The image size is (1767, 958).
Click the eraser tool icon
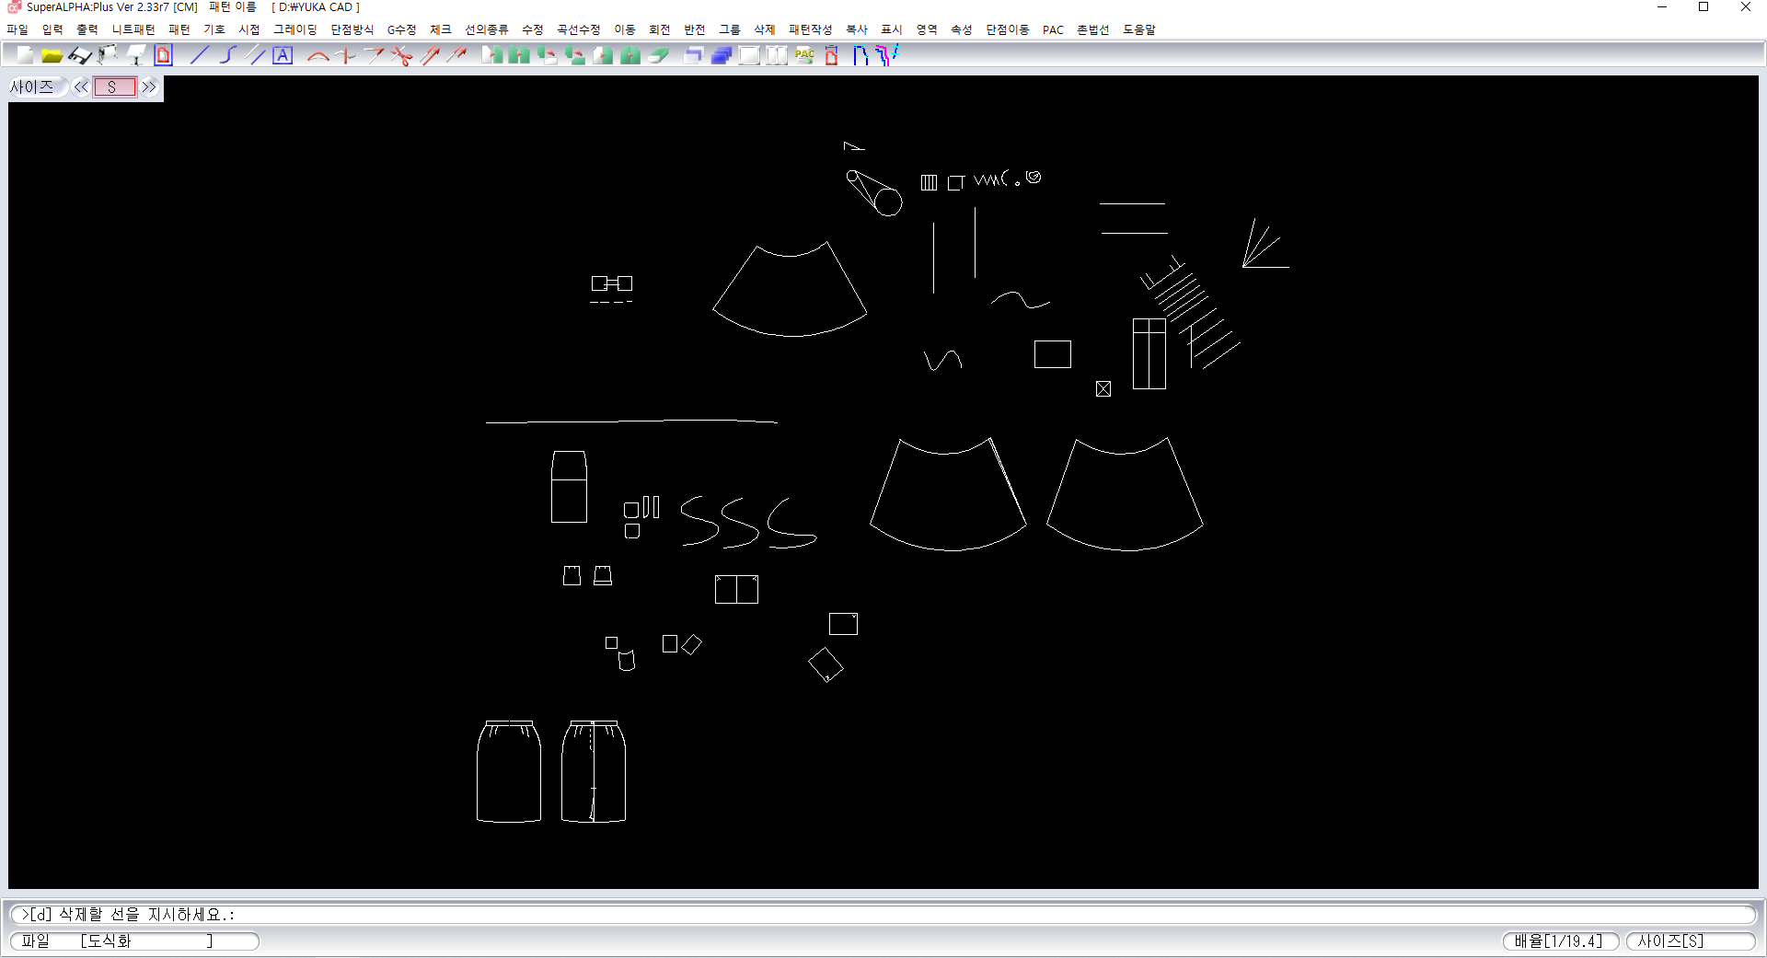tap(658, 55)
